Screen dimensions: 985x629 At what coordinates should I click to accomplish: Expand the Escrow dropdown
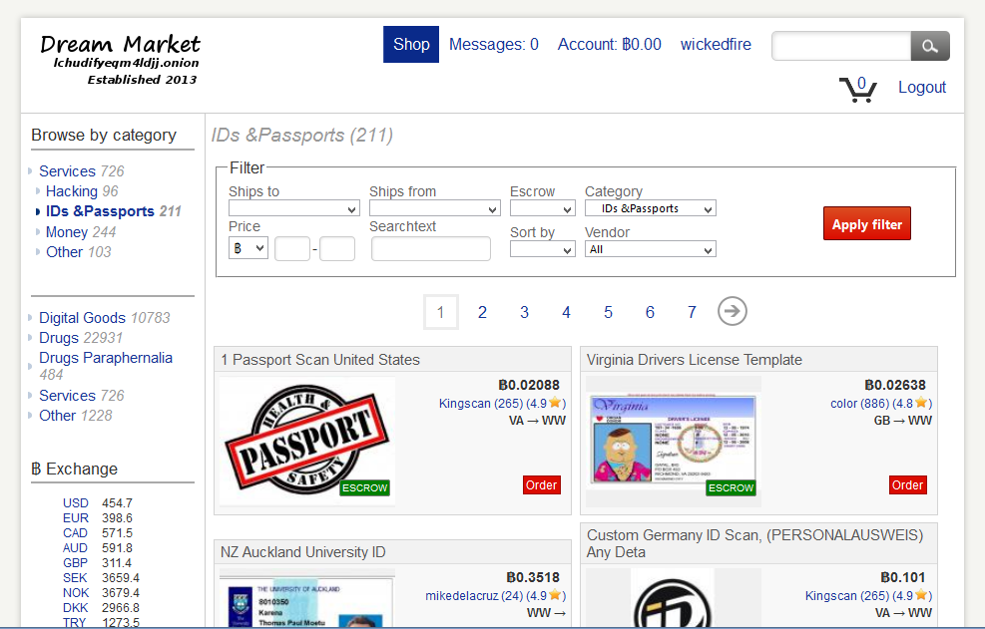543,208
